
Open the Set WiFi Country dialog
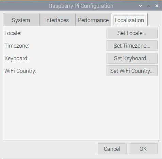132,71
